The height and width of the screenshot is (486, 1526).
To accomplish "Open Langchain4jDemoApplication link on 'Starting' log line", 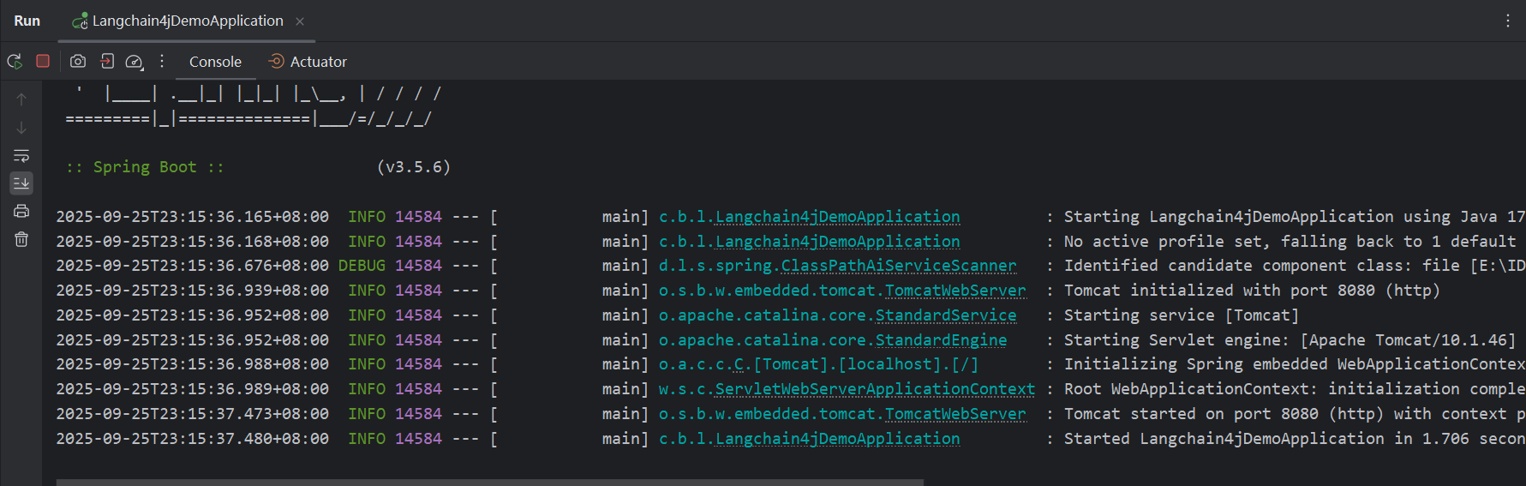I will pyautogui.click(x=838, y=217).
